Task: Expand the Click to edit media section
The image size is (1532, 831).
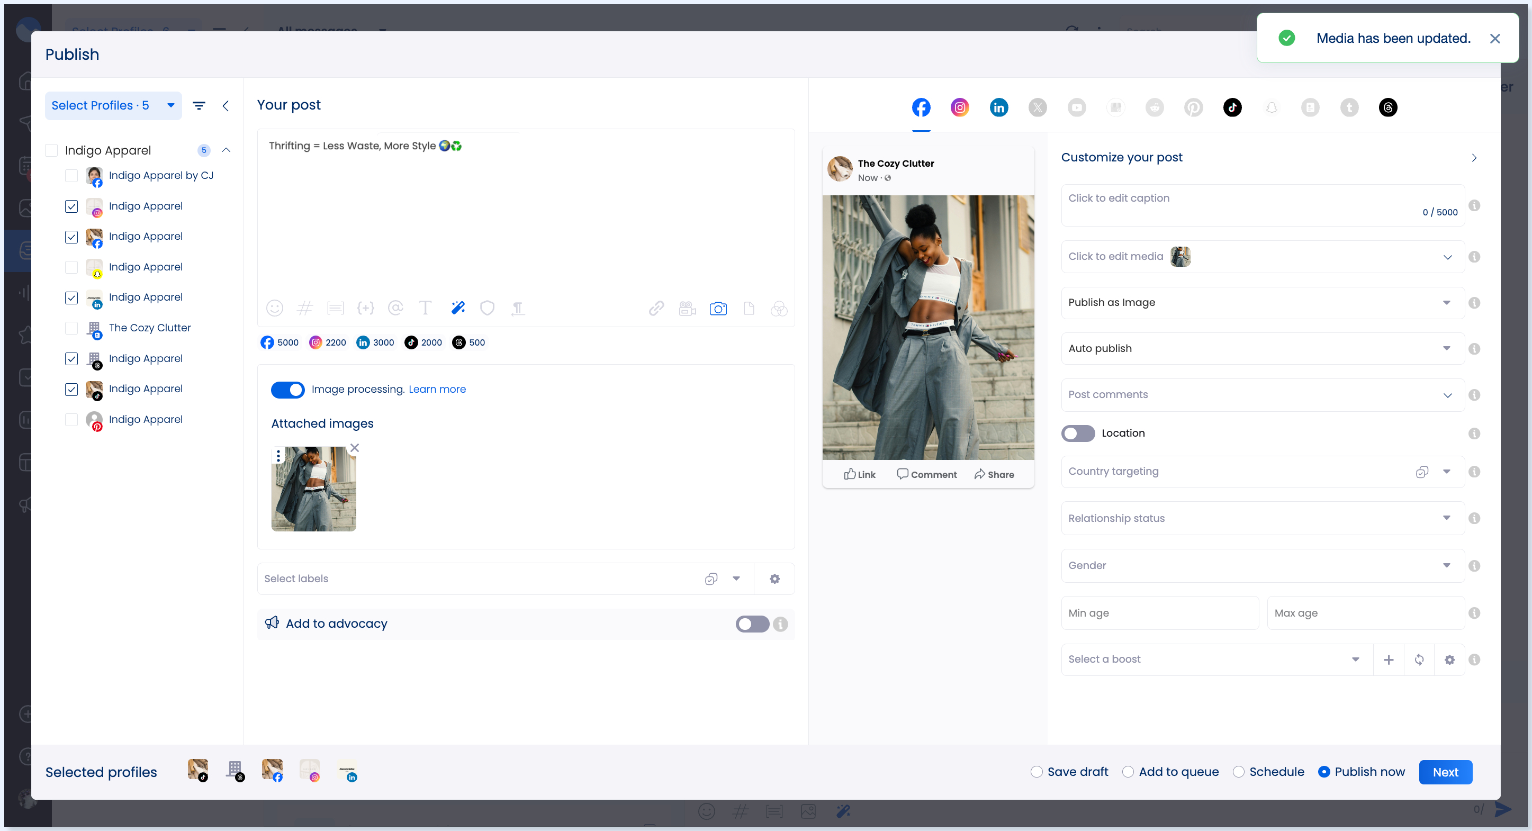Action: tap(1263, 257)
